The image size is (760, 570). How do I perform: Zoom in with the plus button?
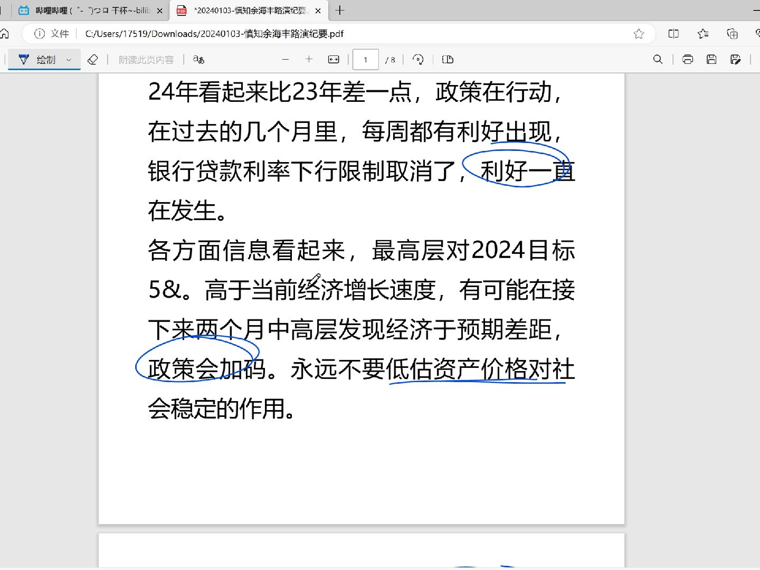pyautogui.click(x=309, y=60)
